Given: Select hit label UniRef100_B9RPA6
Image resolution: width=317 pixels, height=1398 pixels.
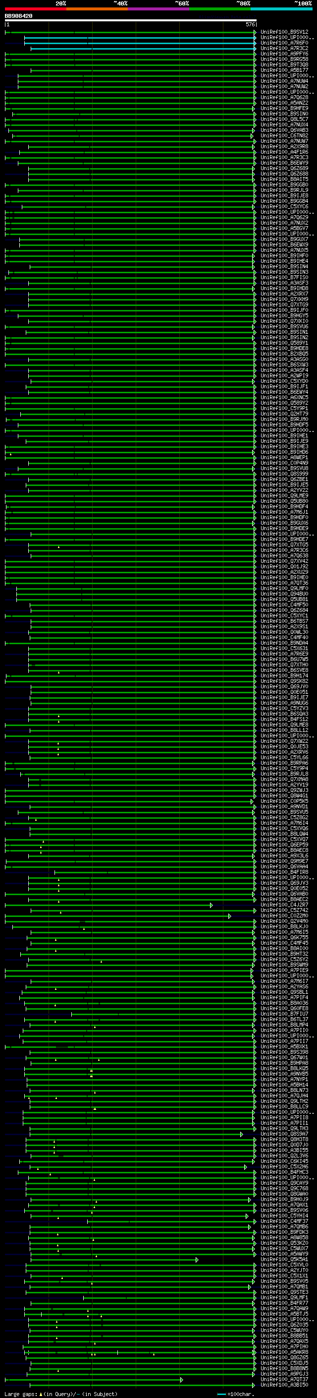Looking at the screenshot, I should coord(284,763).
